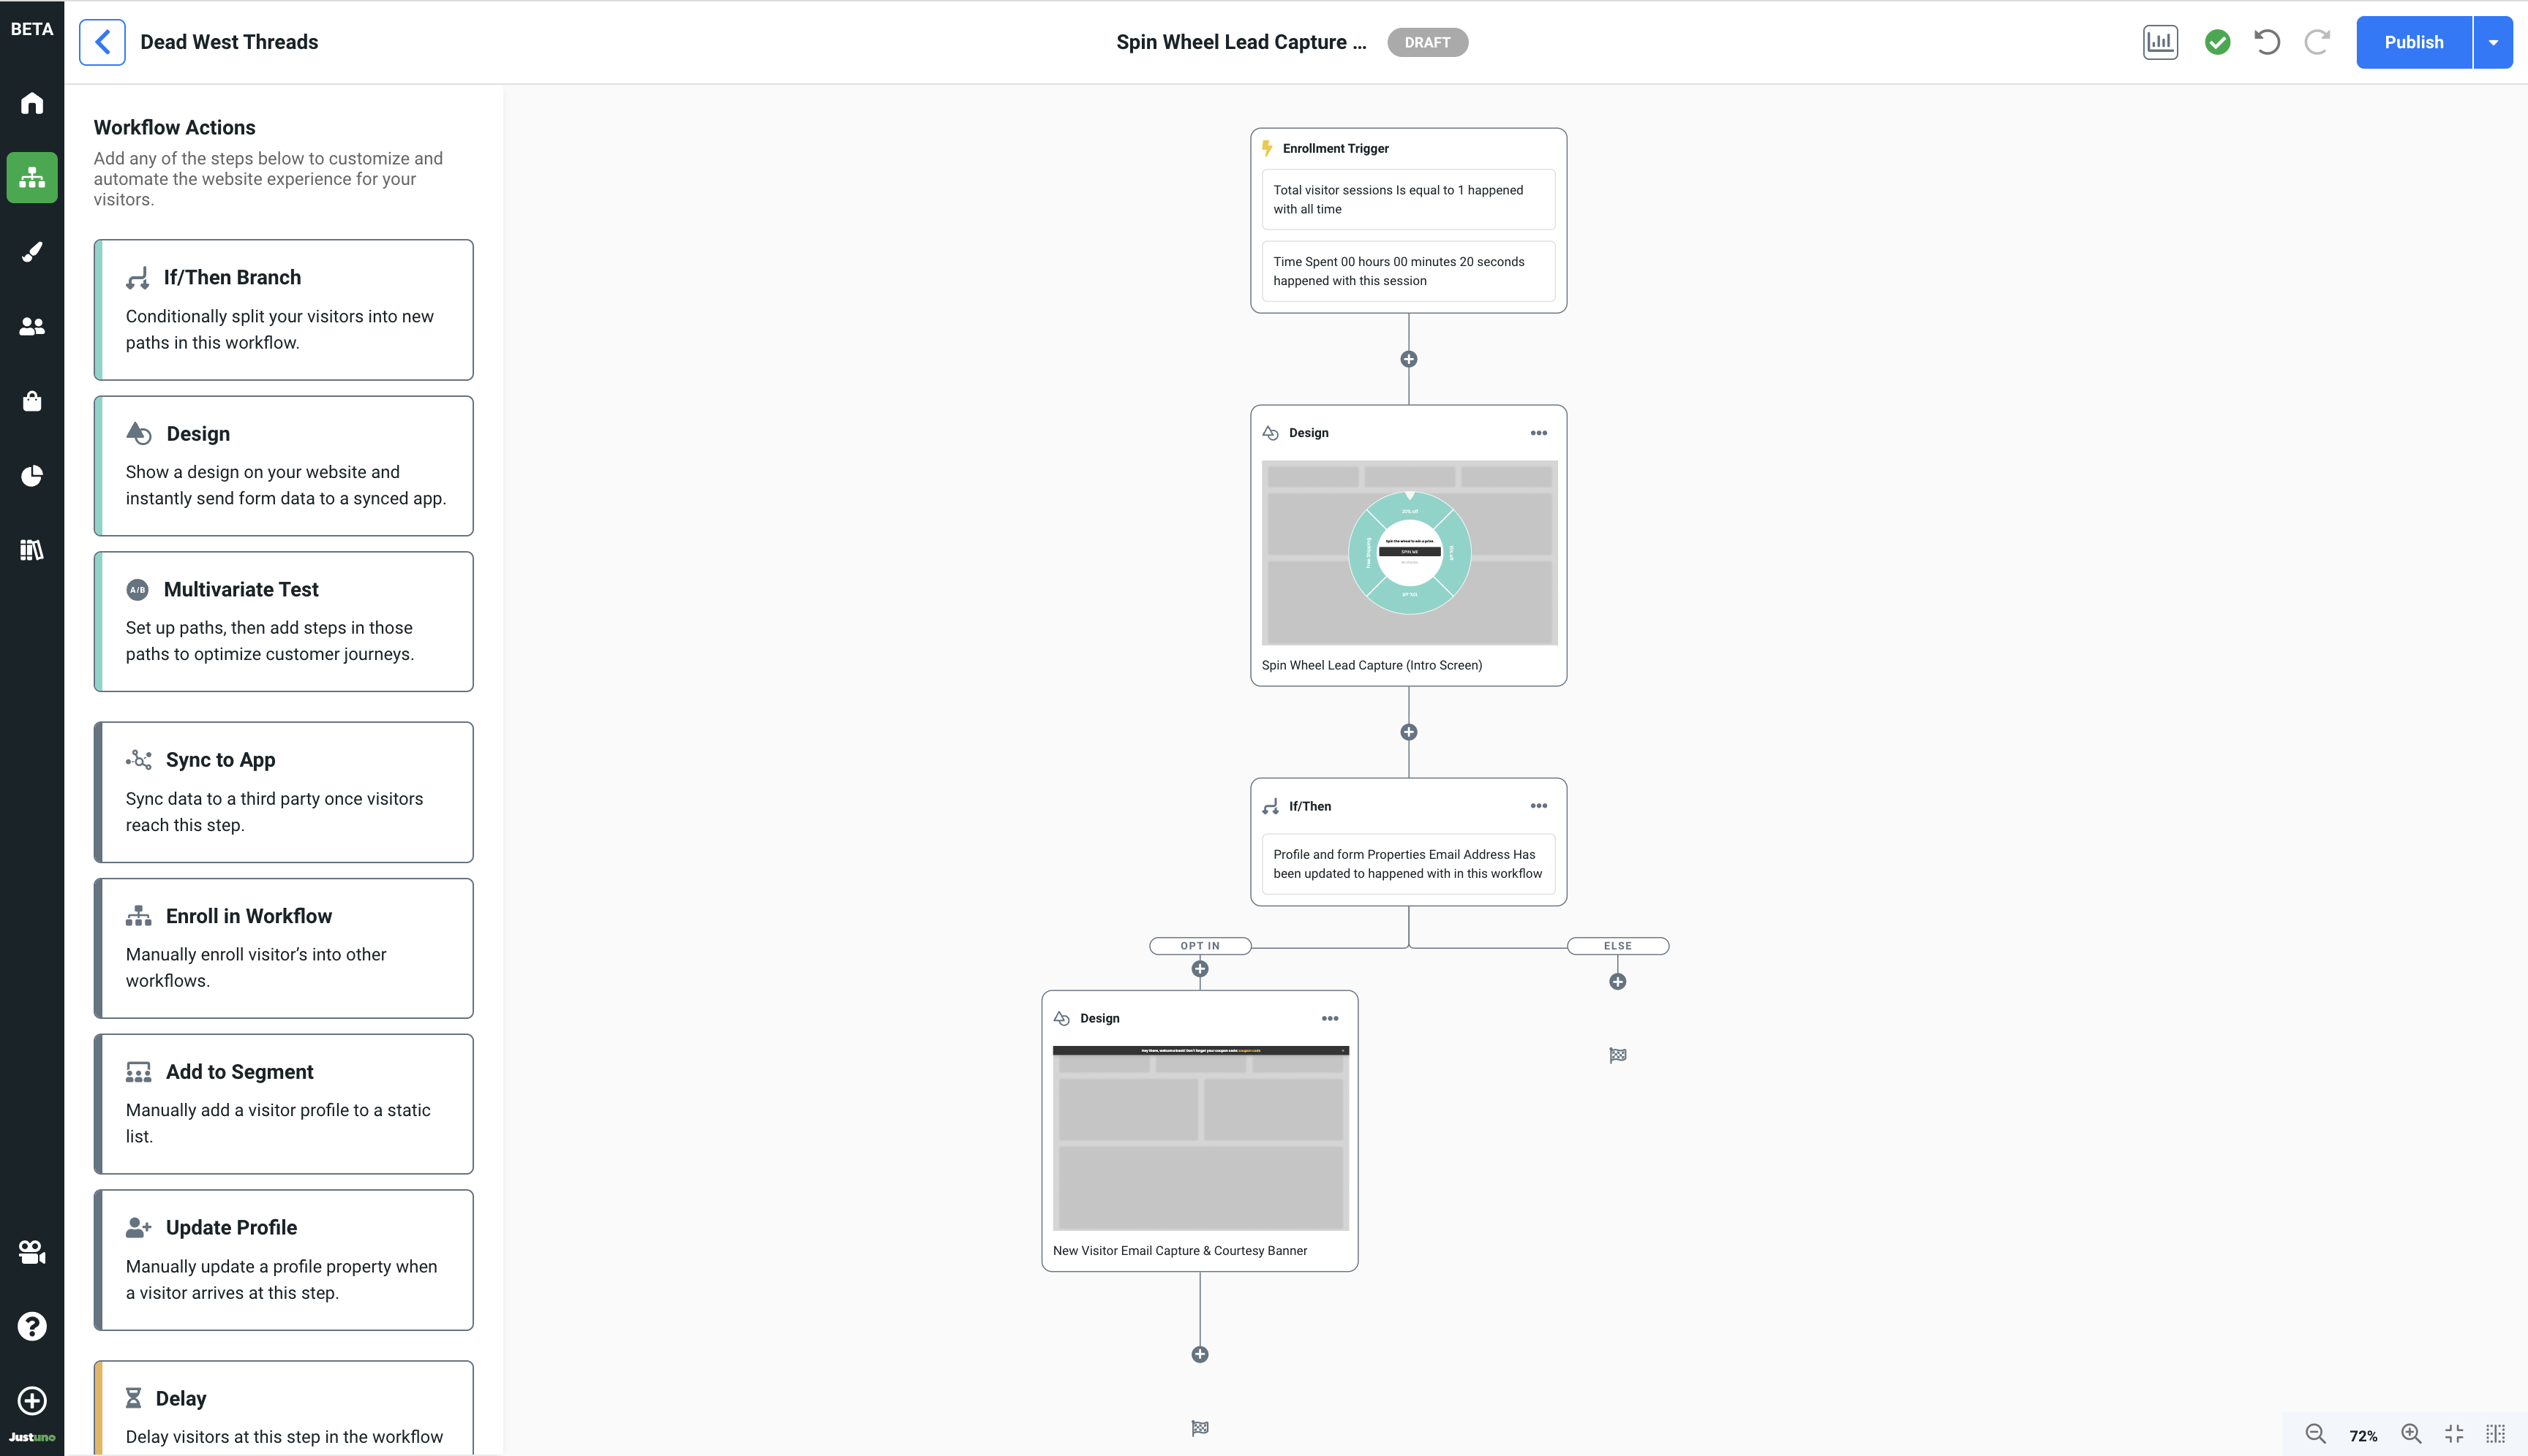Click the back arrow next to Dead West Threads

(x=102, y=42)
